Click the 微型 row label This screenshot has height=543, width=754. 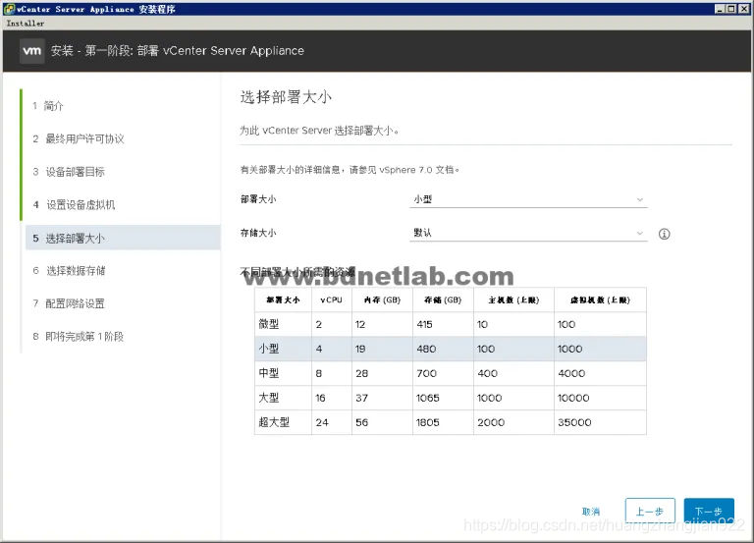pos(269,324)
